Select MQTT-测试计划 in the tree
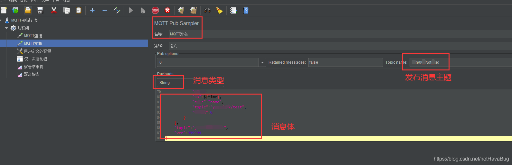 [x=24, y=20]
